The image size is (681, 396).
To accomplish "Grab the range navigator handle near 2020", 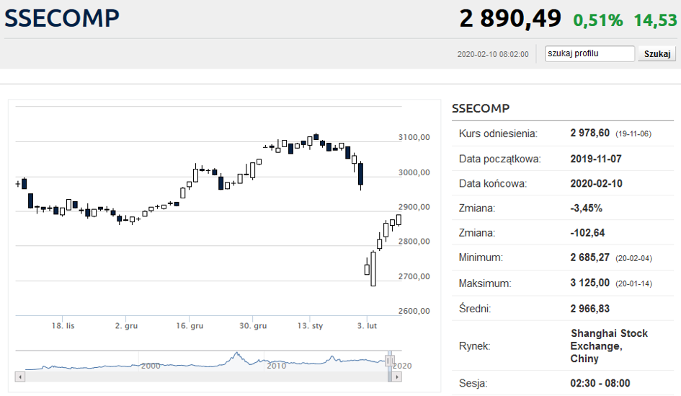I will click(390, 360).
